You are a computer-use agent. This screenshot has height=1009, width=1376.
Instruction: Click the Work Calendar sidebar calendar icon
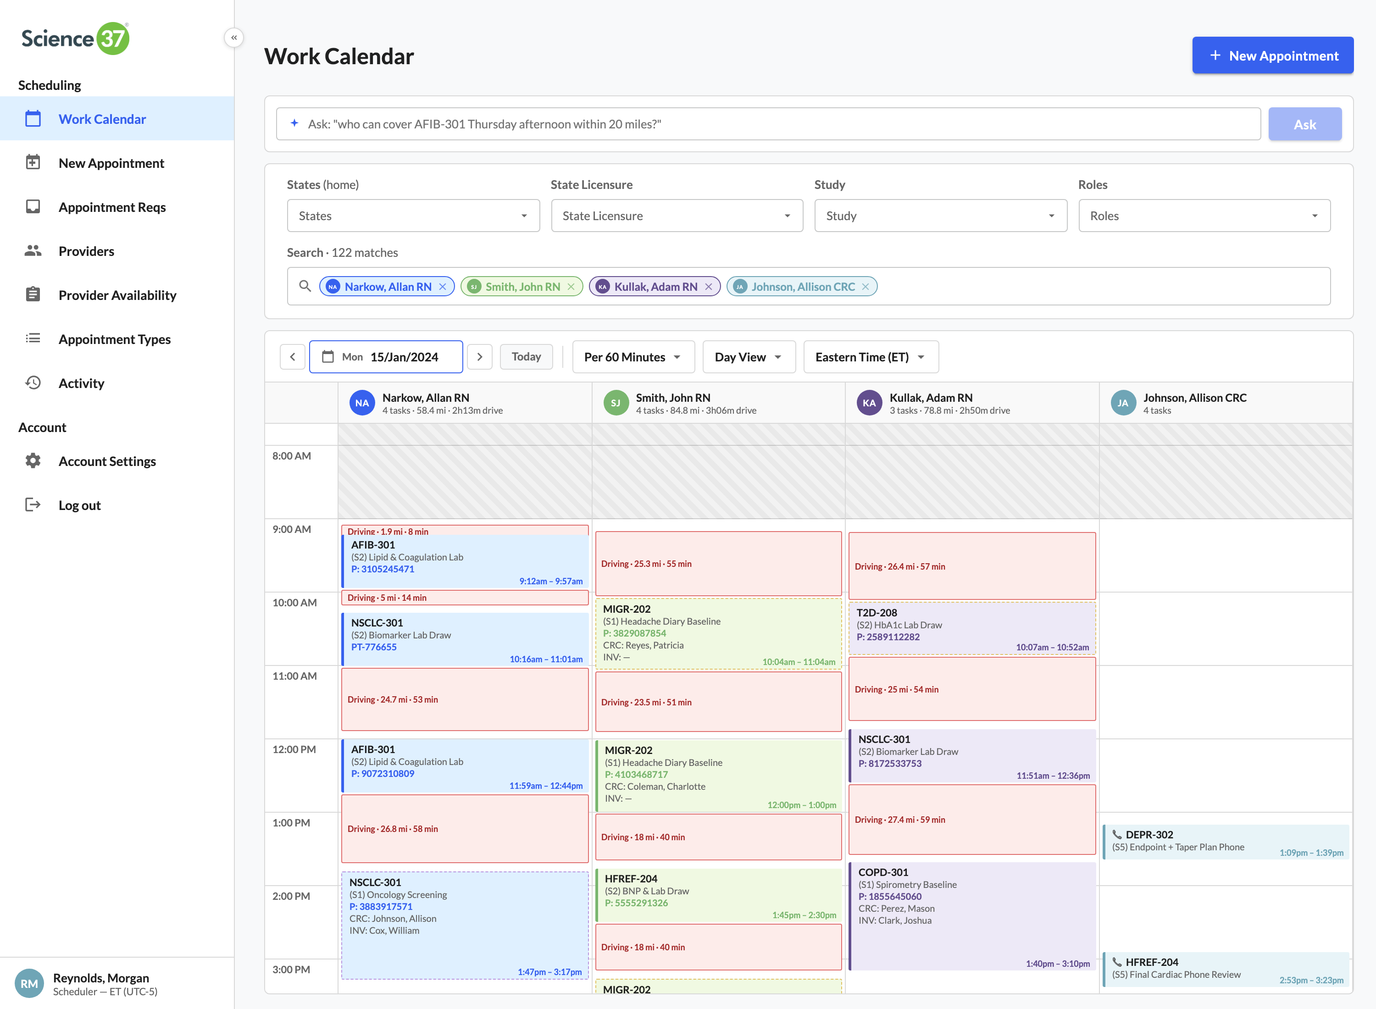point(33,118)
